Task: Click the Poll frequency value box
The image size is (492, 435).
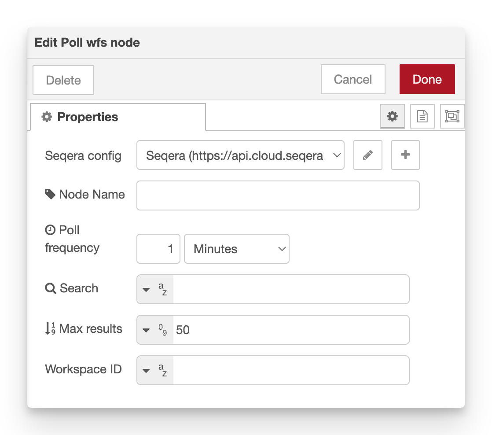Action: pos(158,249)
